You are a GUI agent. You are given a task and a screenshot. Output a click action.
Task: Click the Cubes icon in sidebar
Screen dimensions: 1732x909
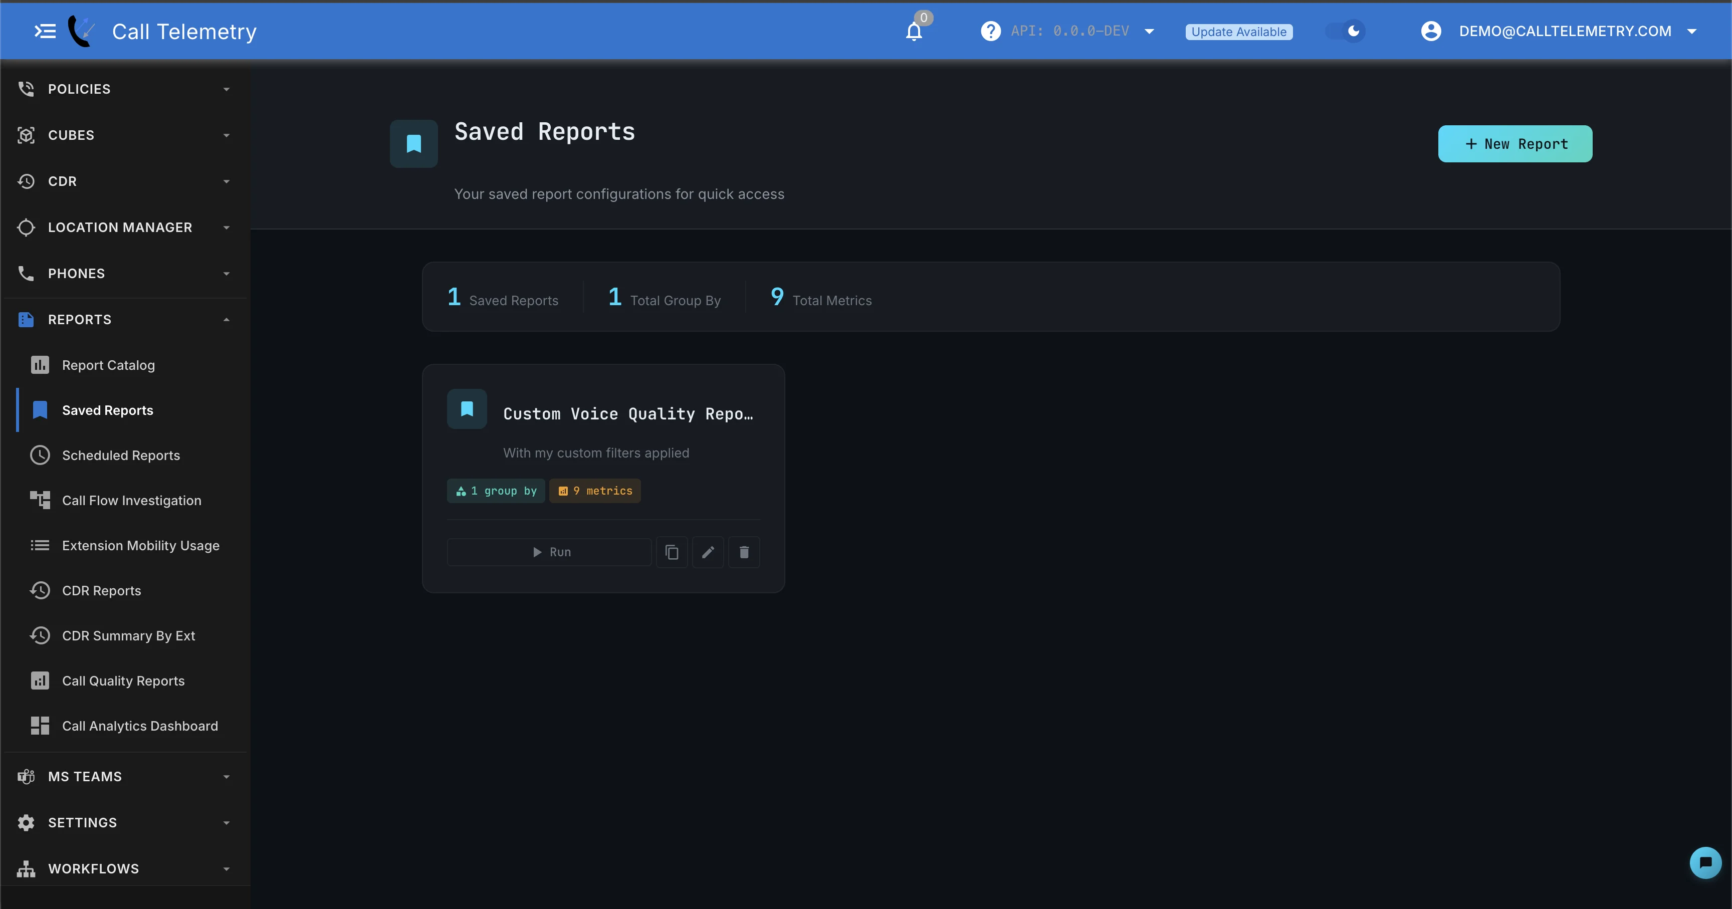coord(26,135)
